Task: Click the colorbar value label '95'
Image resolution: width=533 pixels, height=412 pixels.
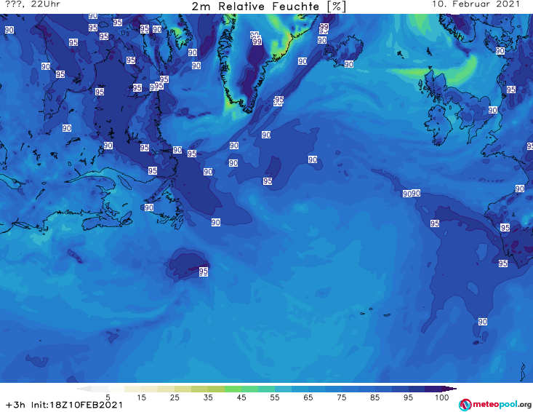Action: pos(408,397)
